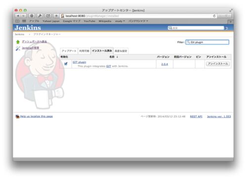Open the Jenkins management link
Viewport: 247px width, 179px height.
tap(31, 48)
